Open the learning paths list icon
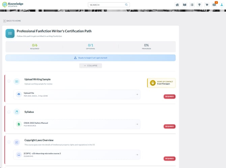This screenshot has height=168, width=226. (x=192, y=5)
